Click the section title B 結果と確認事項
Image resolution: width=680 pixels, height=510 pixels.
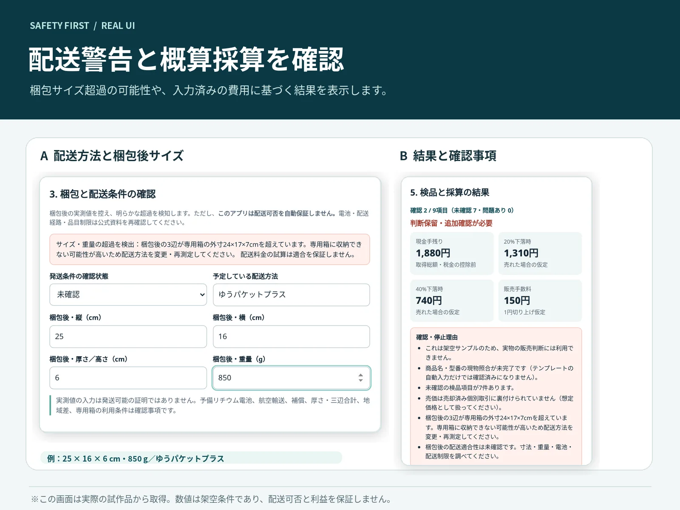(448, 156)
